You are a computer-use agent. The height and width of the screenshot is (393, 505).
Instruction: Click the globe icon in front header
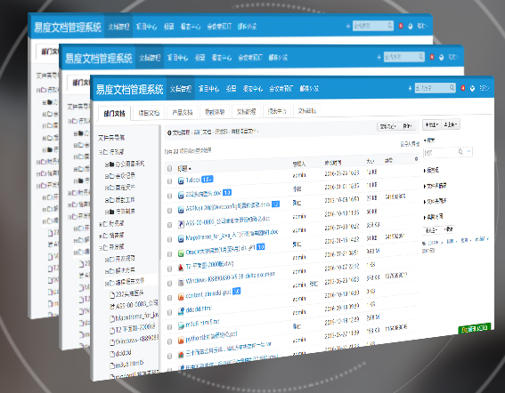pyautogui.click(x=472, y=88)
